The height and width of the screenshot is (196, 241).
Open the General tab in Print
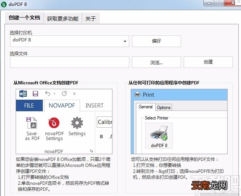(x=146, y=107)
